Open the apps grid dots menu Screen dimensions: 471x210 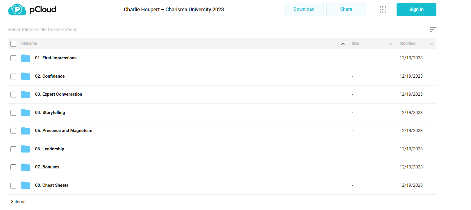tap(383, 10)
